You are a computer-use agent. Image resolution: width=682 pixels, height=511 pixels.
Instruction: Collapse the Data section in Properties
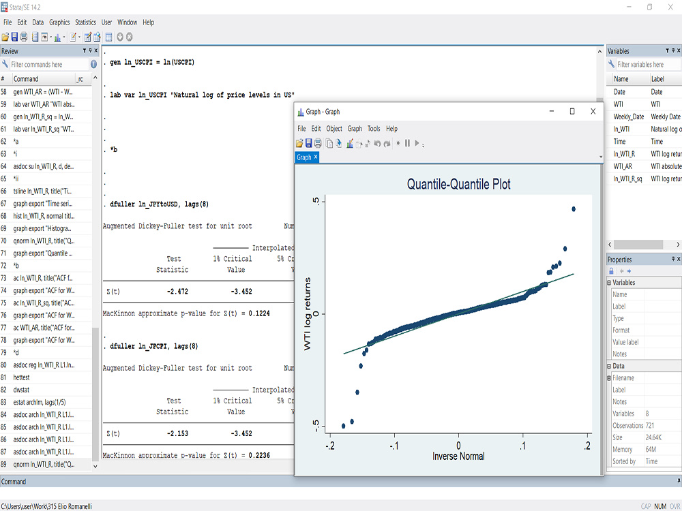[609, 366]
